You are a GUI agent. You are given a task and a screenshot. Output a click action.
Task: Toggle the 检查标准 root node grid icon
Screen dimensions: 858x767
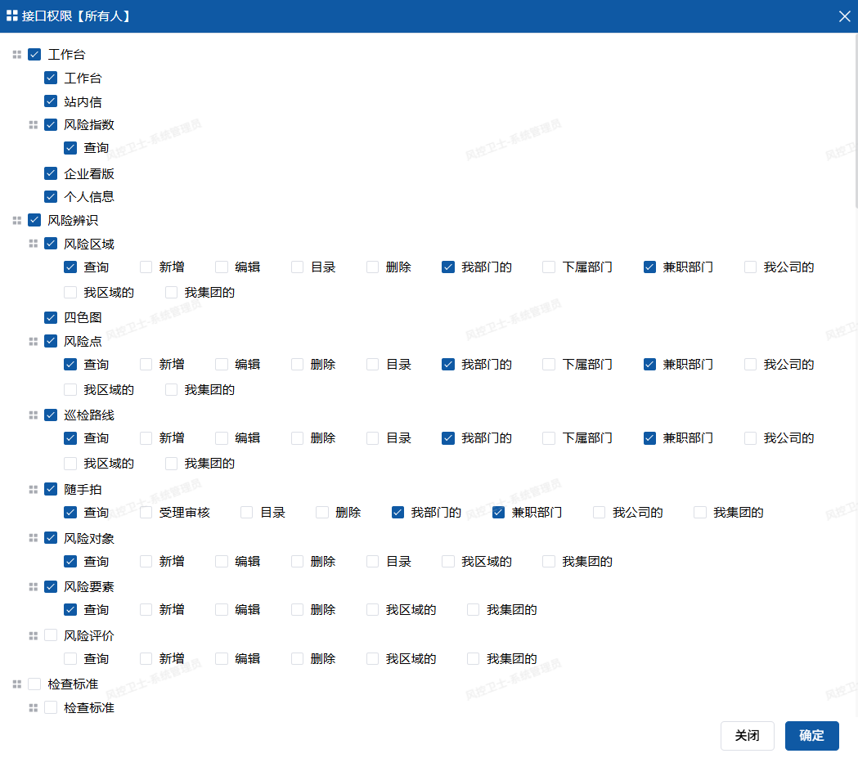pyautogui.click(x=17, y=684)
